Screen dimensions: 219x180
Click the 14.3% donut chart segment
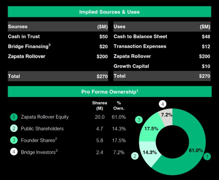coord(150,153)
